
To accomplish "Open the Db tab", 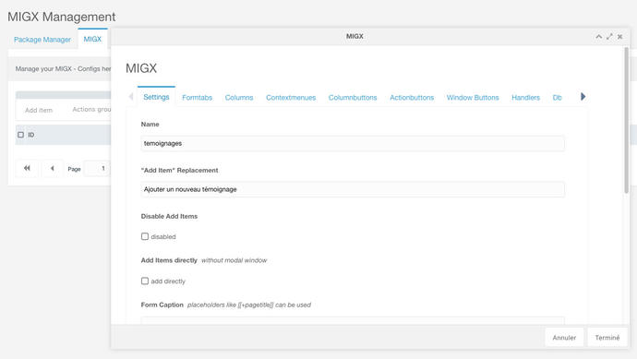I will click(557, 98).
